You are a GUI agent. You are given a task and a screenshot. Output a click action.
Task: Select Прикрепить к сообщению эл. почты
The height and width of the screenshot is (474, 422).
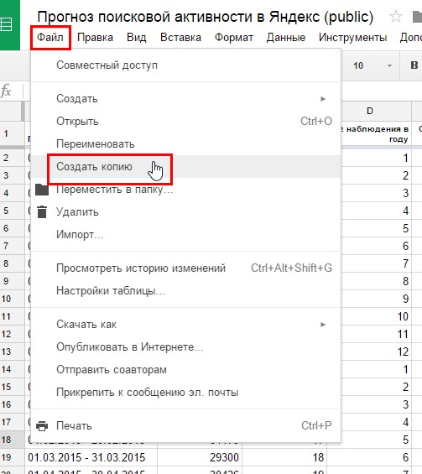point(186,393)
